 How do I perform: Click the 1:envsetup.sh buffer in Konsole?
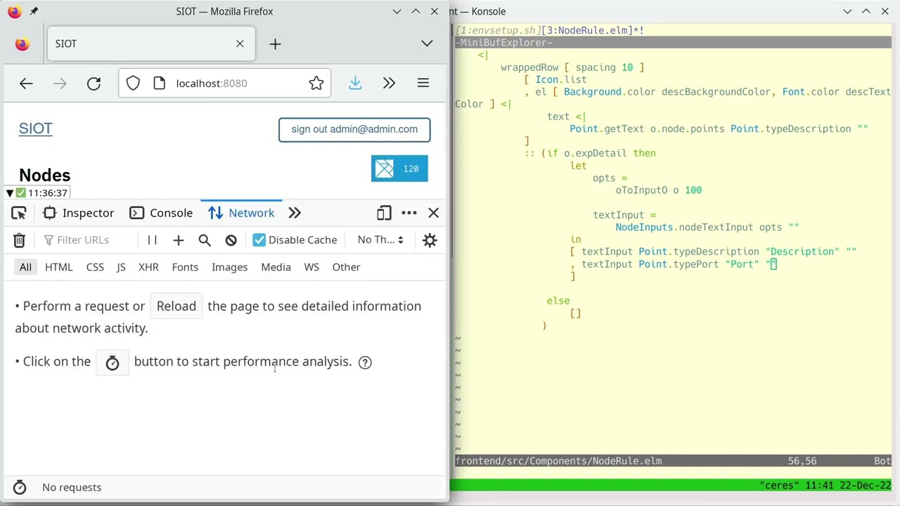coord(498,30)
